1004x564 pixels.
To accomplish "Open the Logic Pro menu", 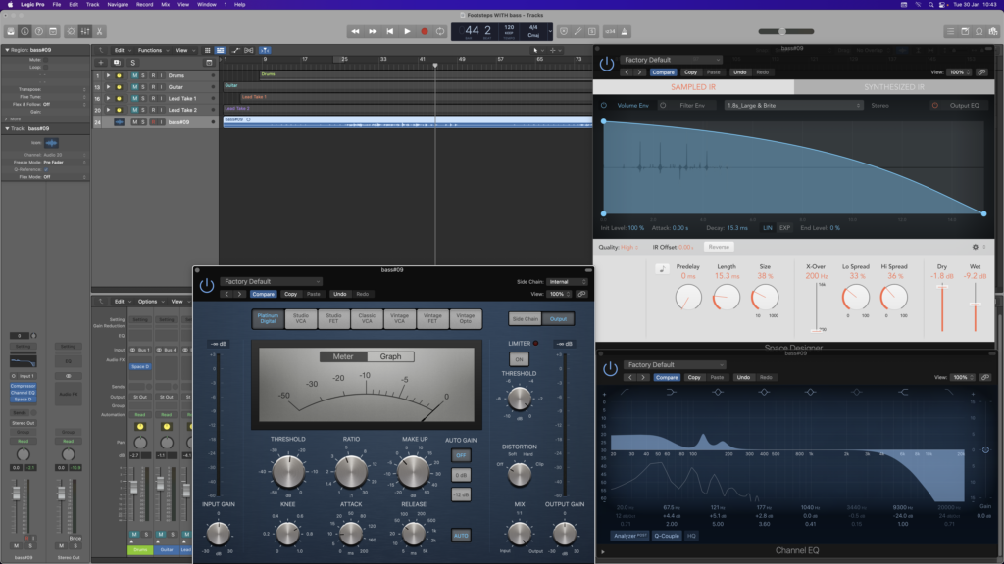I will (32, 5).
